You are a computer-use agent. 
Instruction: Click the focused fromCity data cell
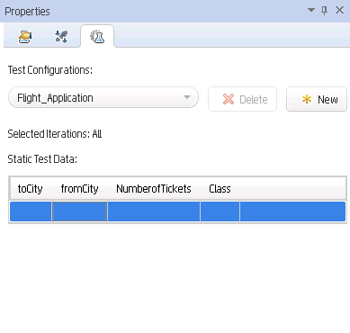point(80,211)
